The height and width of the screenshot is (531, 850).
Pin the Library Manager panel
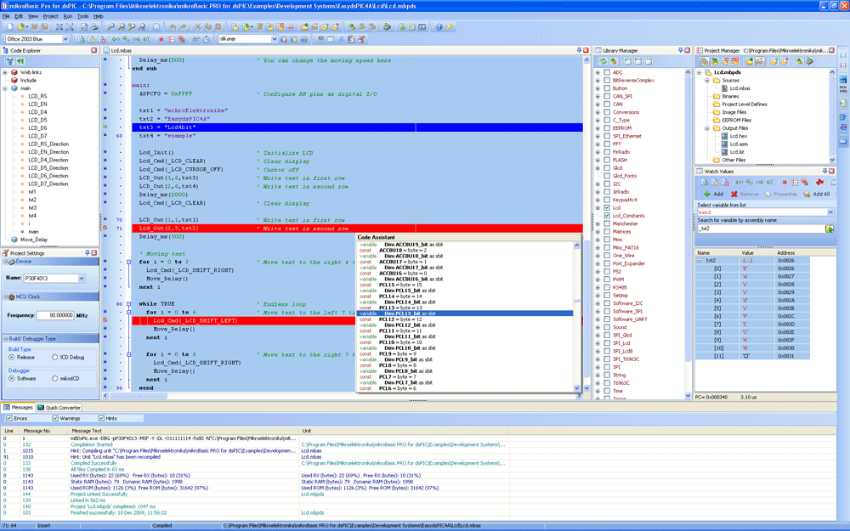coord(680,50)
